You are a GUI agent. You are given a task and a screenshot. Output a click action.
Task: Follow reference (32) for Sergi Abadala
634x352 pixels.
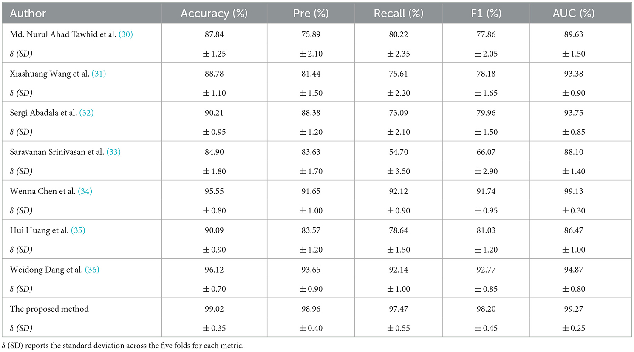[86, 113]
